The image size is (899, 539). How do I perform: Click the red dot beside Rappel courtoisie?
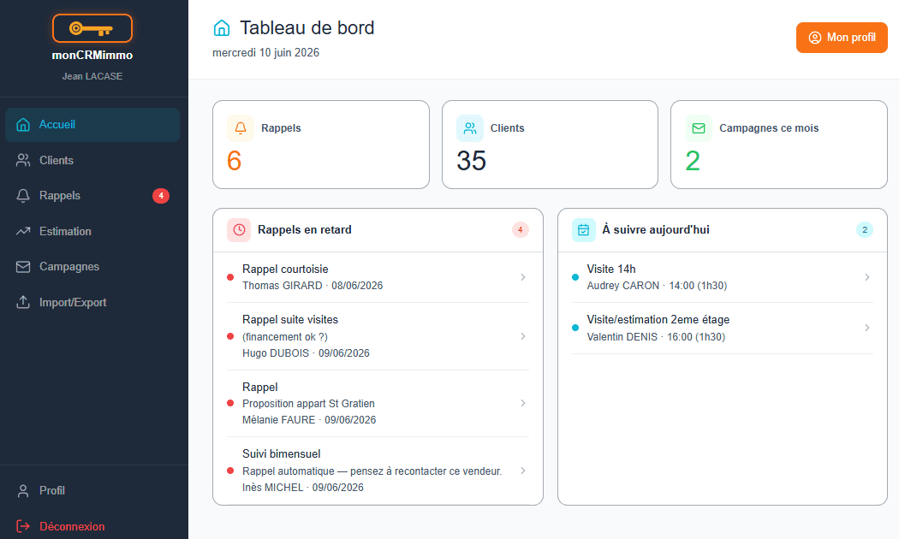[x=230, y=277]
